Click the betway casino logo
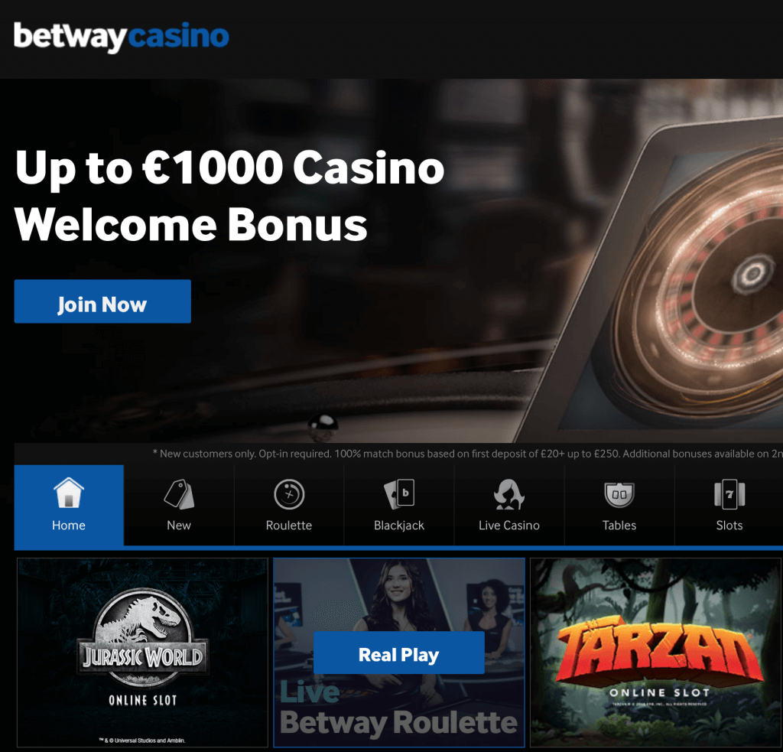This screenshot has width=783, height=752. [x=122, y=37]
